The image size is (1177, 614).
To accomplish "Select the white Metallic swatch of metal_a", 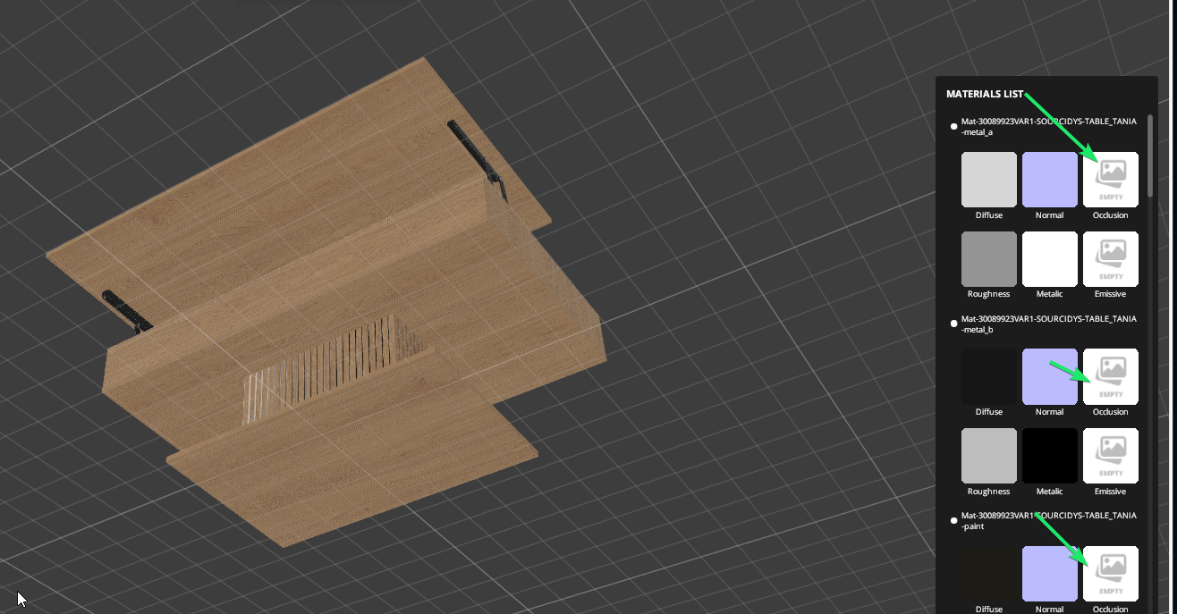I will (x=1050, y=259).
